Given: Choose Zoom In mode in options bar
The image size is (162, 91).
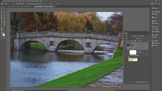Looking at the screenshot, I should click(x=10, y=4).
